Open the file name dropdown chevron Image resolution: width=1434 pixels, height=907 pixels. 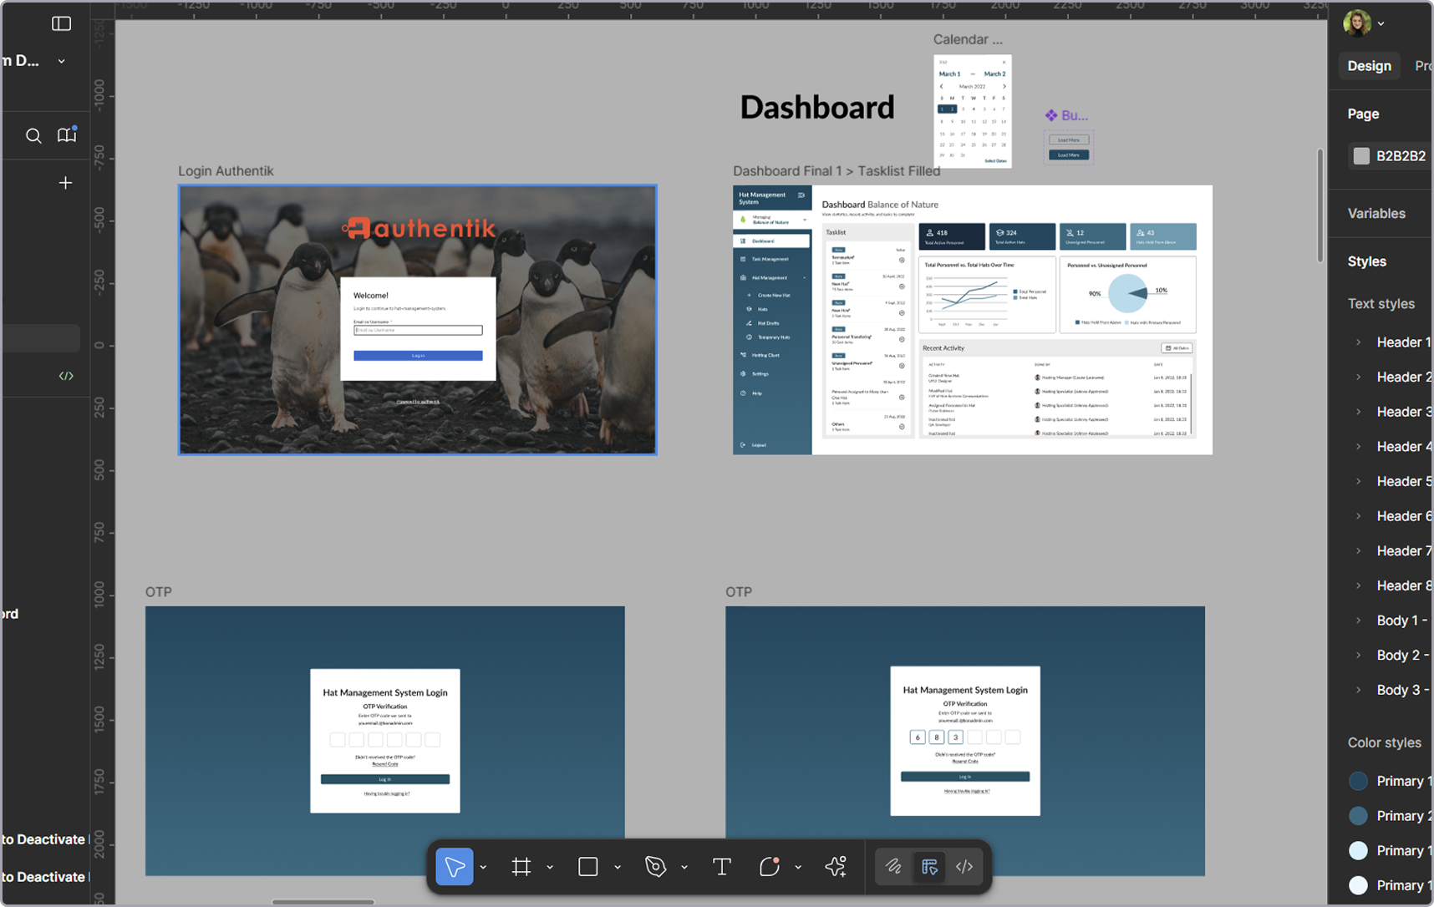pos(61,61)
